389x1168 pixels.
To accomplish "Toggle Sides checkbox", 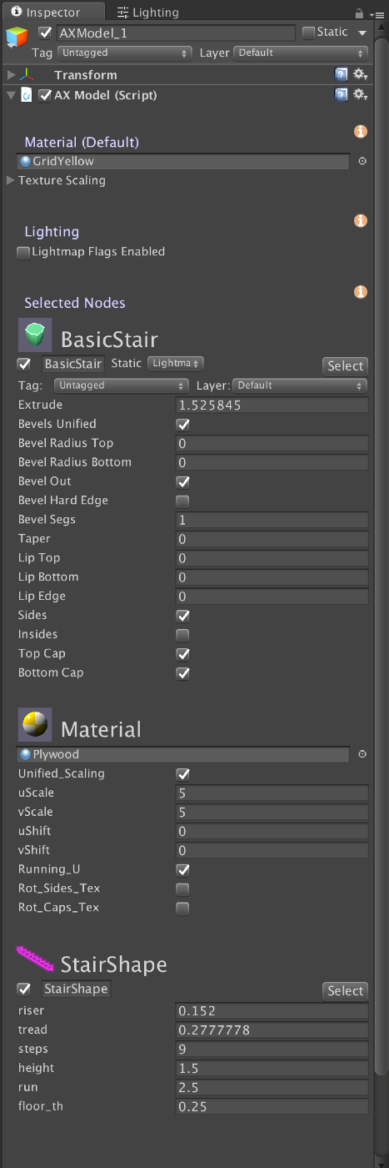I will click(x=182, y=616).
